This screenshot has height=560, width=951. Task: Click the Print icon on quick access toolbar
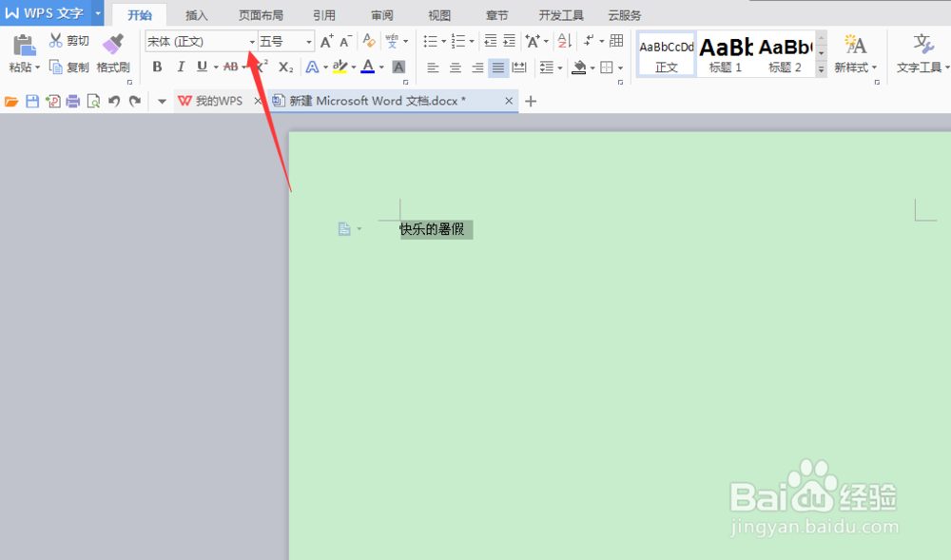point(72,100)
